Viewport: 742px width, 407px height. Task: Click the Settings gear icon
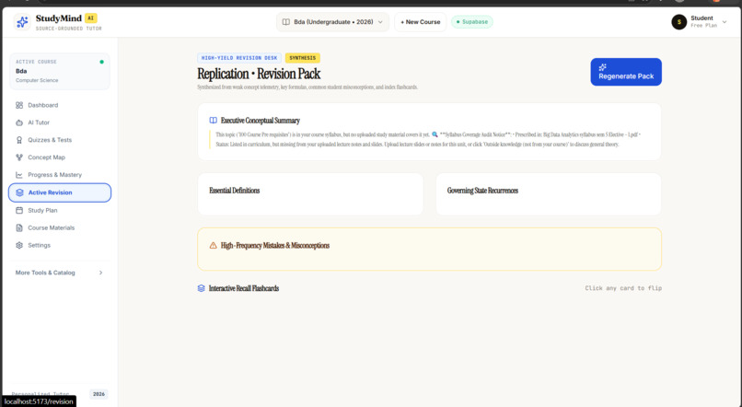tap(19, 245)
